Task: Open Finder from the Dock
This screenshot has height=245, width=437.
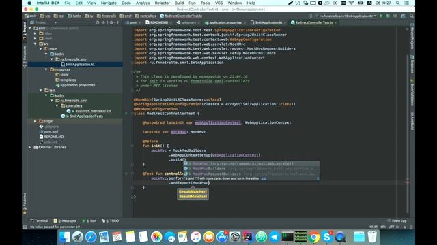Action: coord(65,237)
